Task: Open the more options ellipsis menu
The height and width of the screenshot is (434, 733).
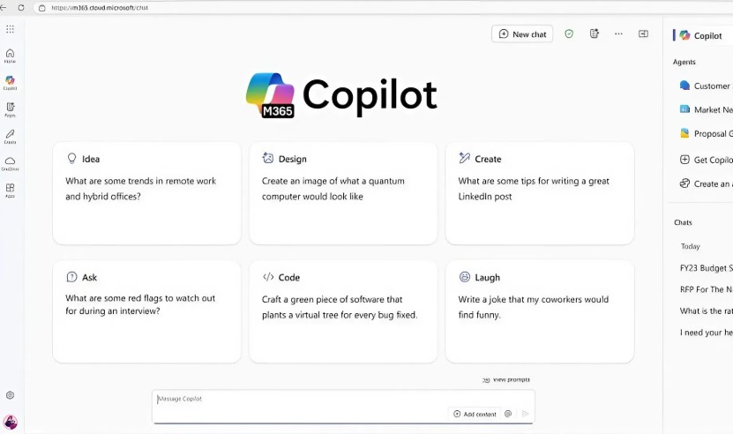Action: click(x=618, y=34)
